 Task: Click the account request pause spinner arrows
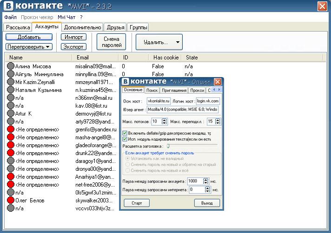point(205,181)
